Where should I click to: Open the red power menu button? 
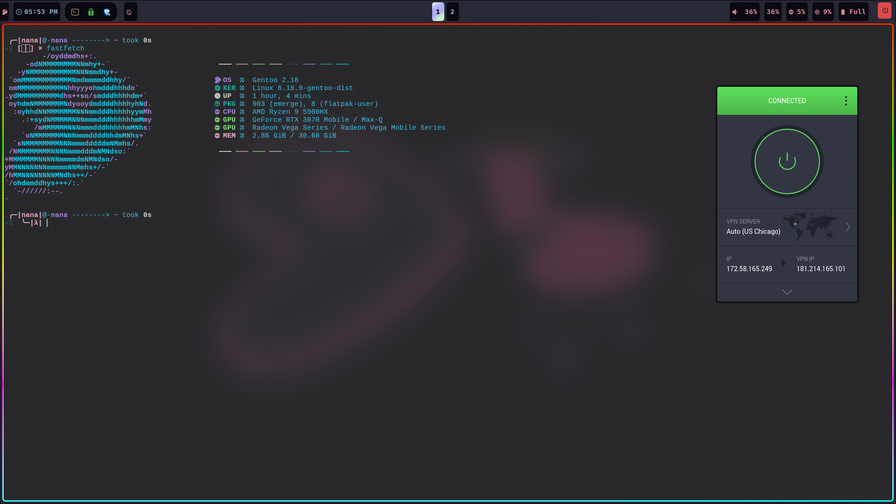pyautogui.click(x=884, y=11)
